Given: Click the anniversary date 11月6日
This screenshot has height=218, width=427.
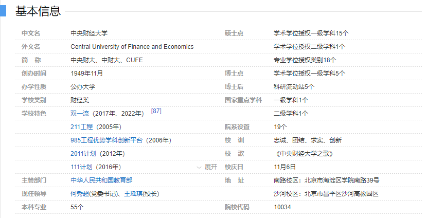Looking at the screenshot, I should [x=284, y=167].
